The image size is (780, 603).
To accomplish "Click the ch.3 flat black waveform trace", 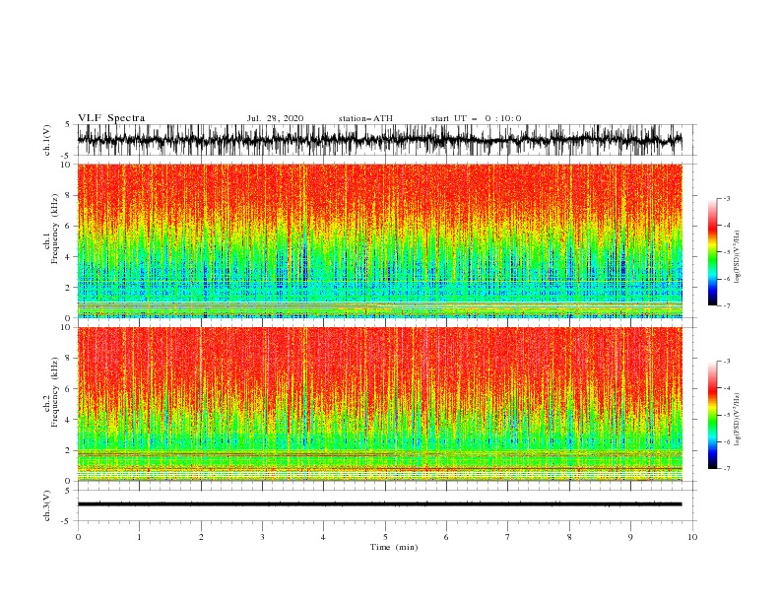I will pyautogui.click(x=379, y=504).
